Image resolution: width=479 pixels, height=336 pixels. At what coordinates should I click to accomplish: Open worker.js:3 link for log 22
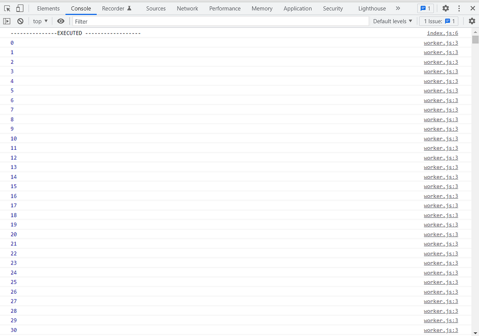pos(441,254)
